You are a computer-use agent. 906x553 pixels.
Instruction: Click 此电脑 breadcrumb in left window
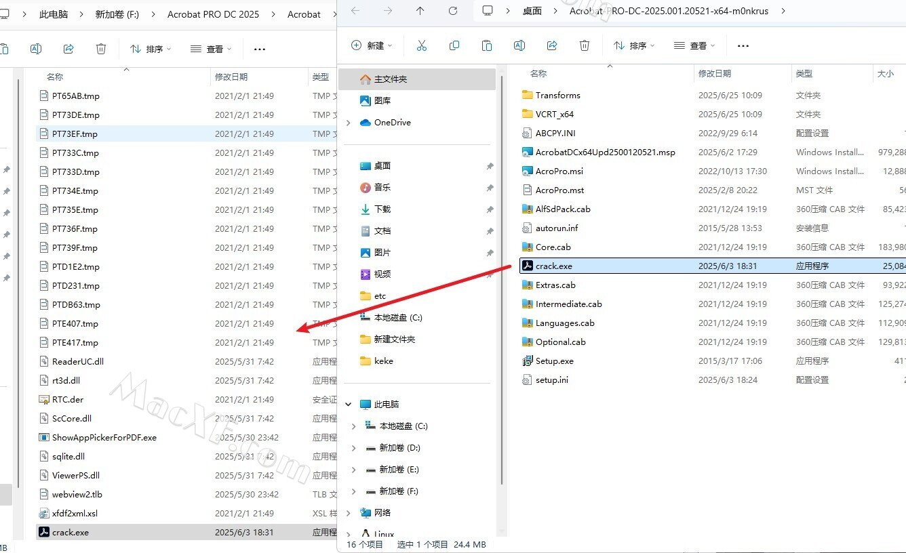54,14
